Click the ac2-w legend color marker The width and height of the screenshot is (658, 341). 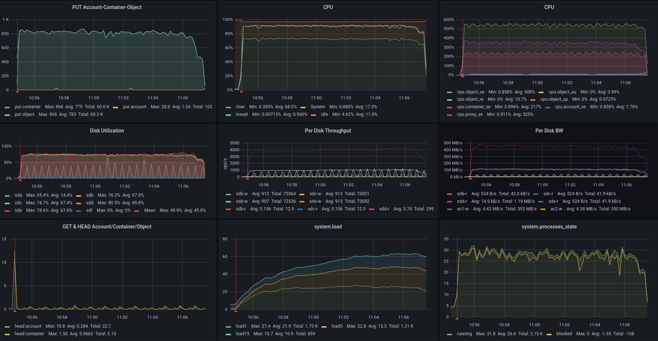543,209
